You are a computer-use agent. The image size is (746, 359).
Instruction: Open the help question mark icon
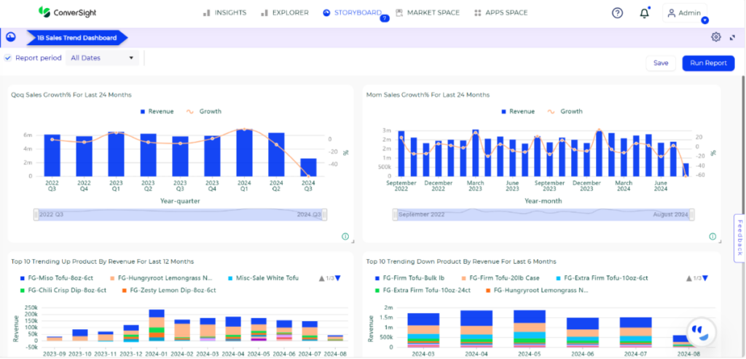coord(617,13)
